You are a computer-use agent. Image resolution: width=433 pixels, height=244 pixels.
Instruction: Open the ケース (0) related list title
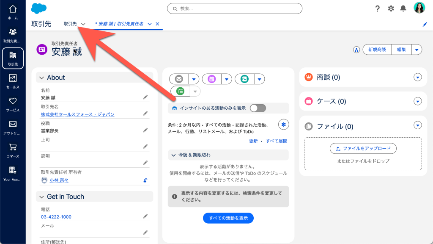coord(331,101)
